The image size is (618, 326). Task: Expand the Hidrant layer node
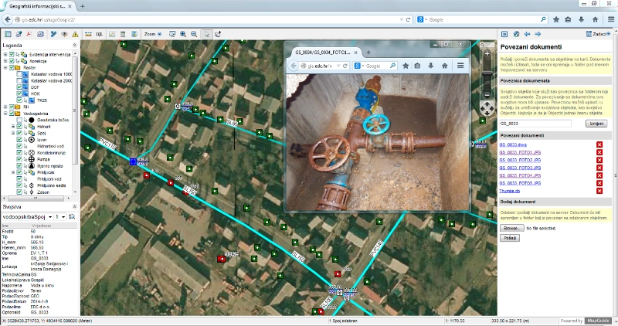(x=12, y=127)
